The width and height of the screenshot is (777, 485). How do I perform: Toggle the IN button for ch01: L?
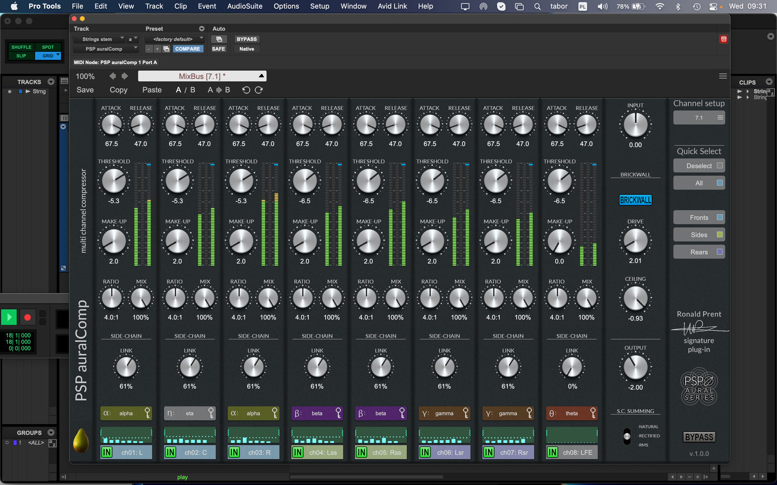(x=107, y=452)
